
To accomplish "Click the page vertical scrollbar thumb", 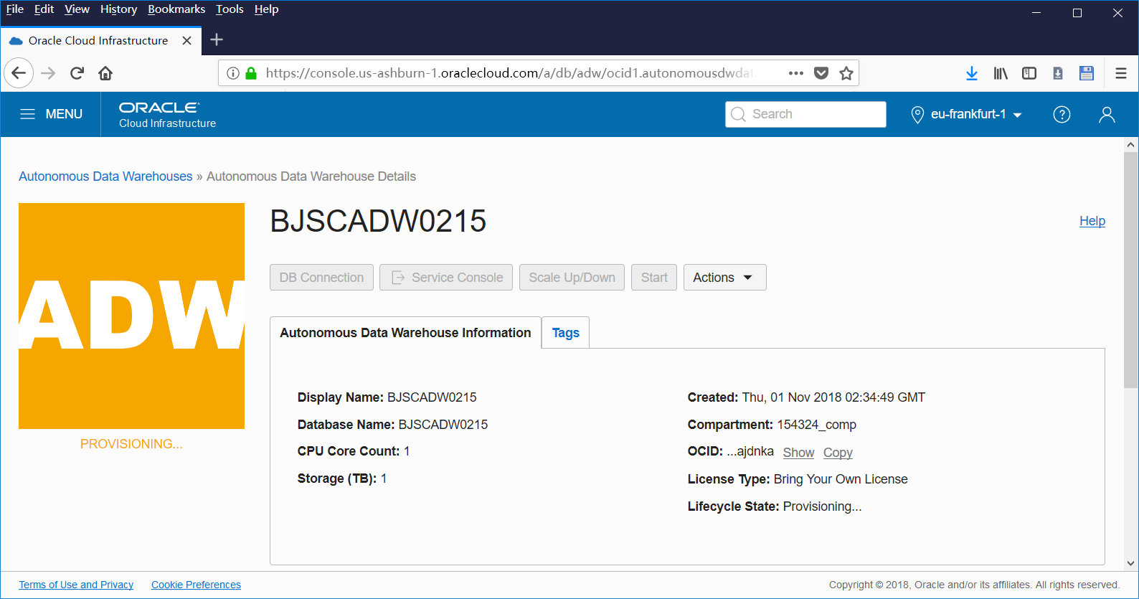I will 1131,270.
